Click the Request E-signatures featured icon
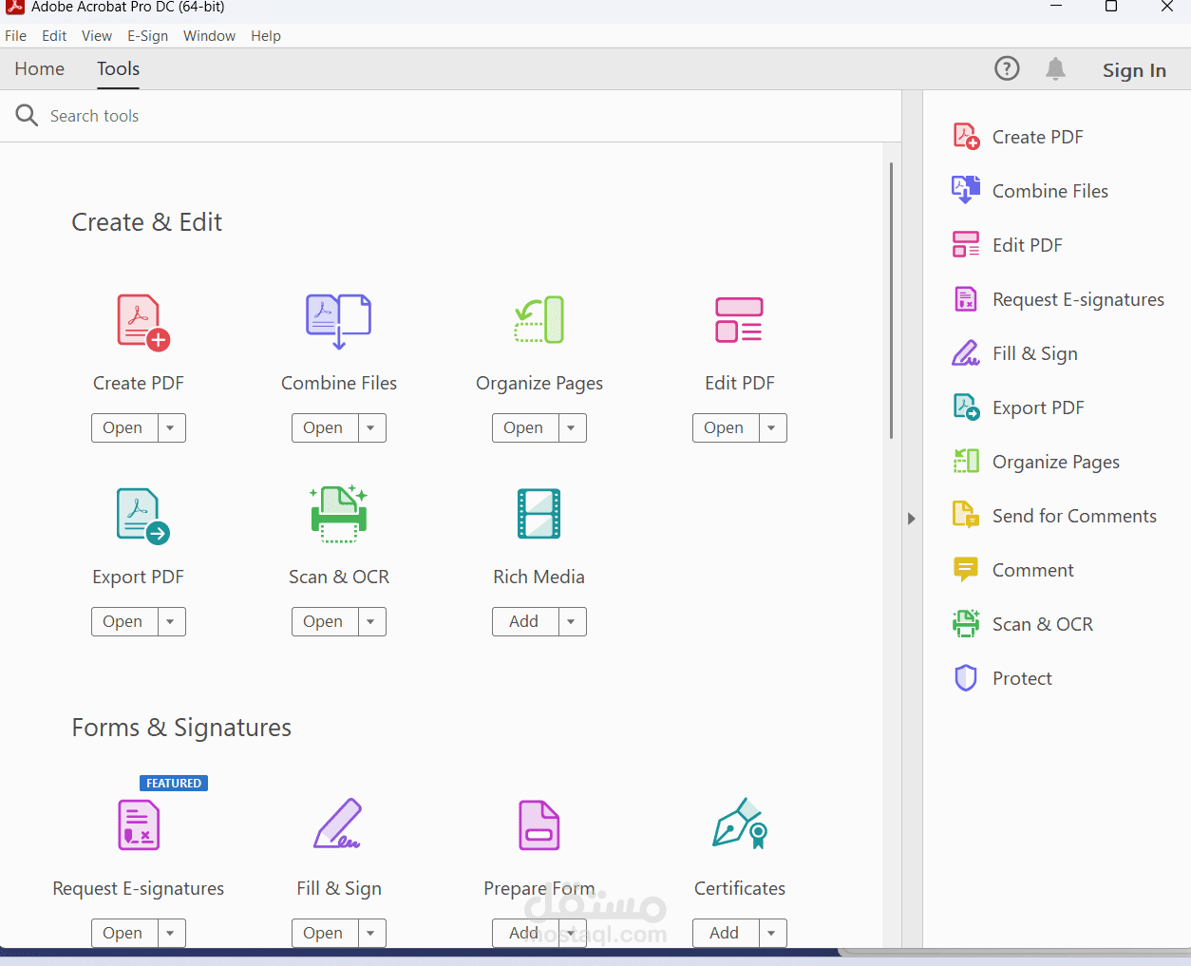 point(139,824)
